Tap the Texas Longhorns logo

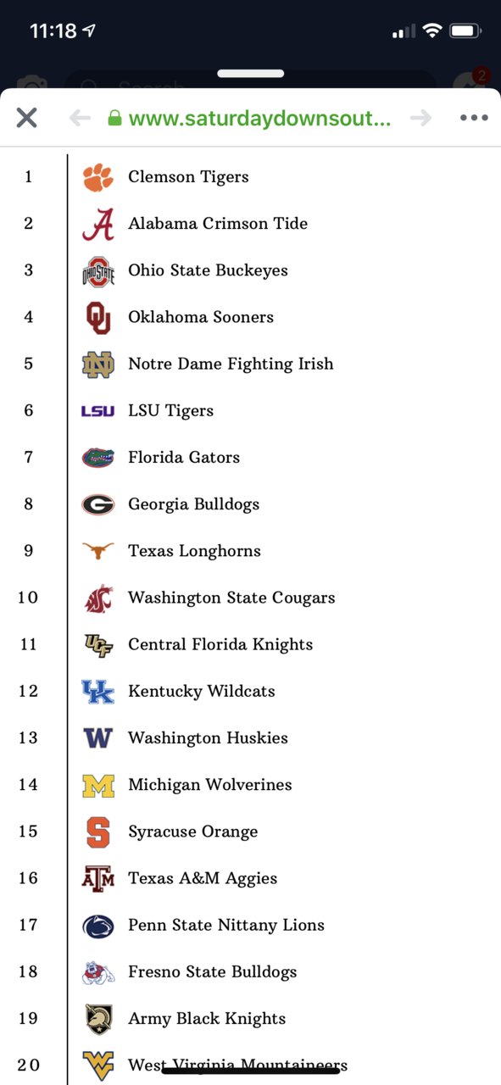98,551
